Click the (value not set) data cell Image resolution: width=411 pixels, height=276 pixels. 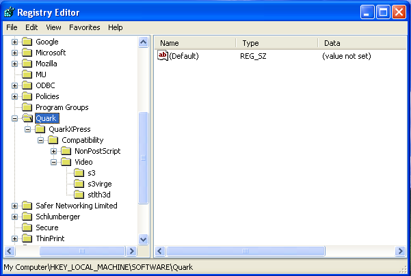click(347, 56)
